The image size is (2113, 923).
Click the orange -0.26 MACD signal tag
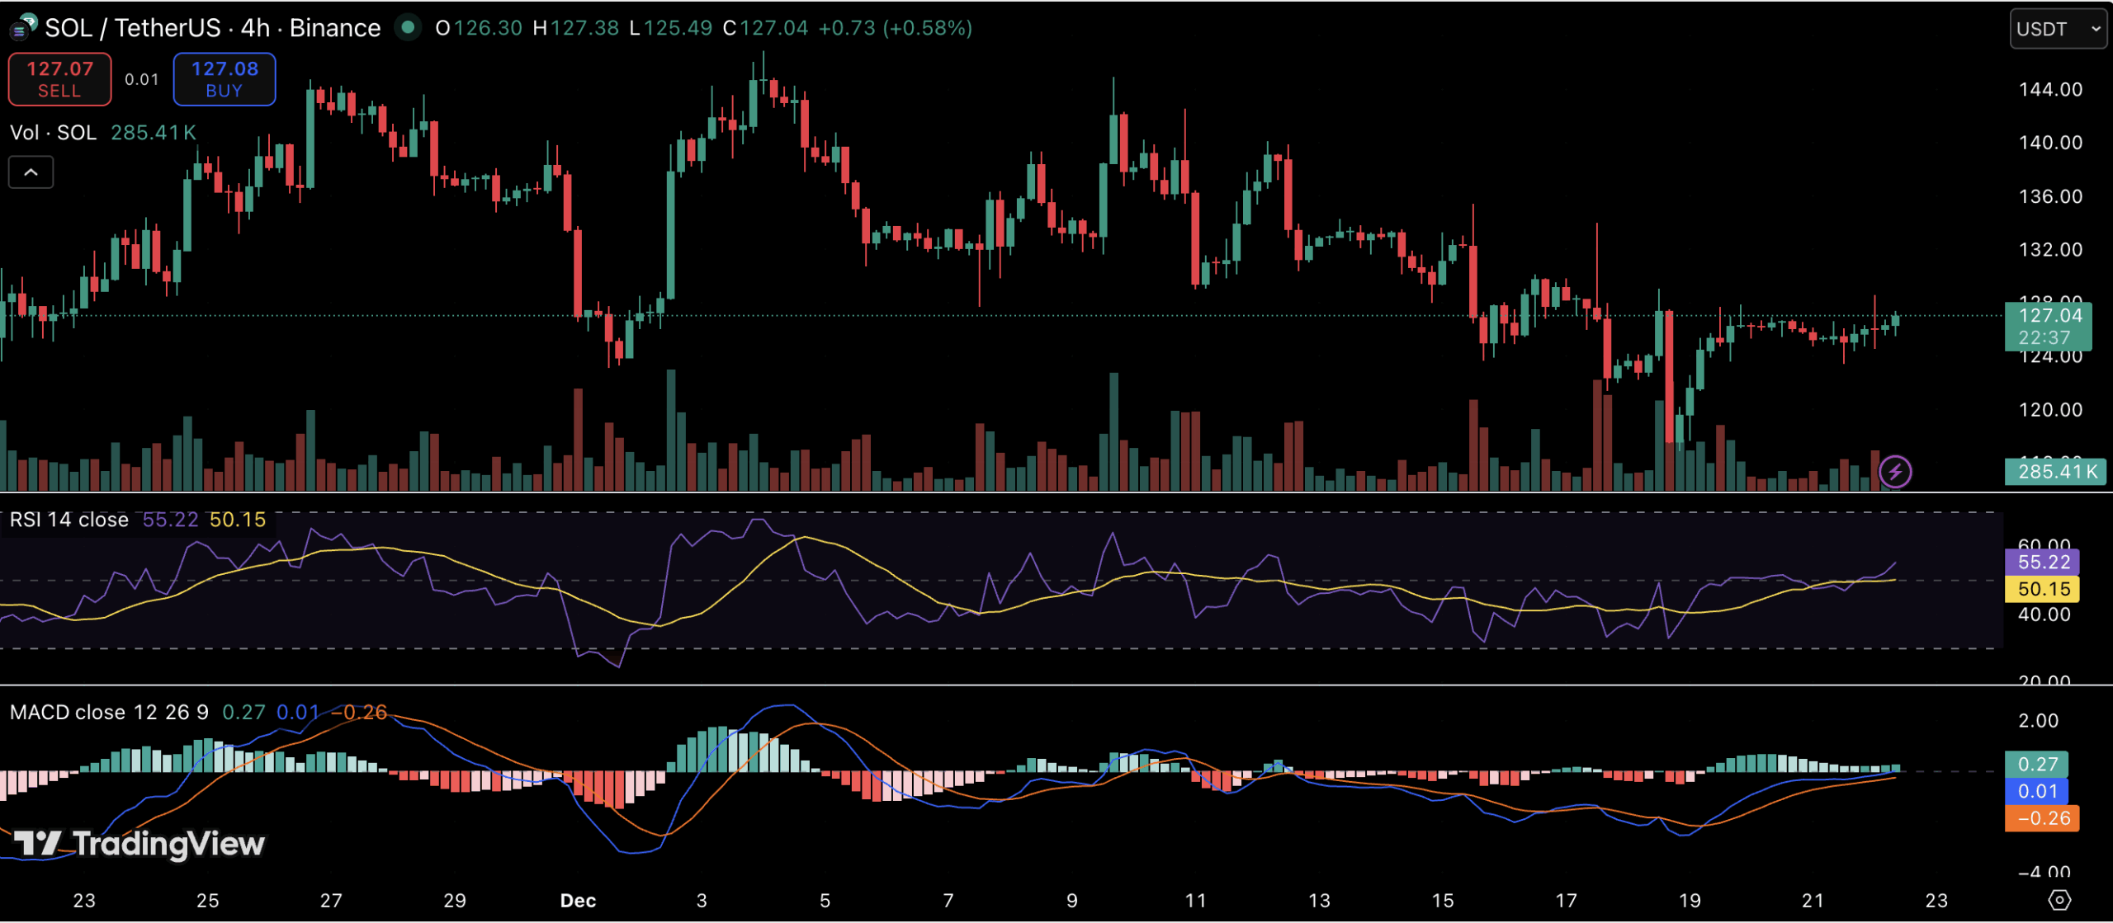pos(2043,818)
